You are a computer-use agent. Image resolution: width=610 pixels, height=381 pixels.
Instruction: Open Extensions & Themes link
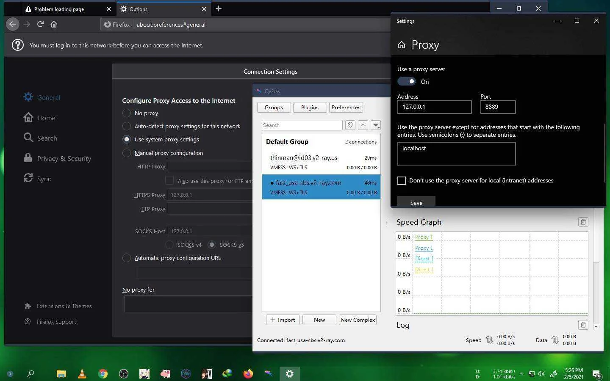point(58,306)
